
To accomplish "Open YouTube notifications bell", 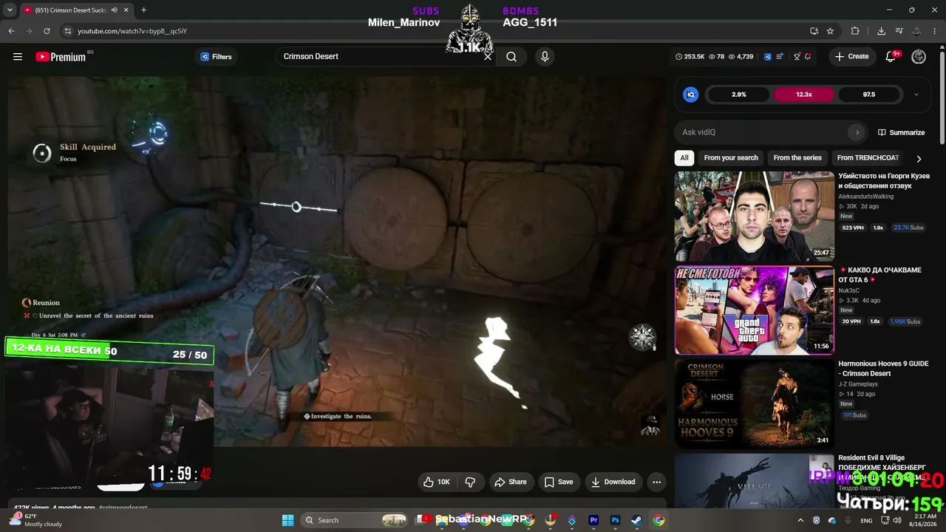I will click(x=891, y=57).
